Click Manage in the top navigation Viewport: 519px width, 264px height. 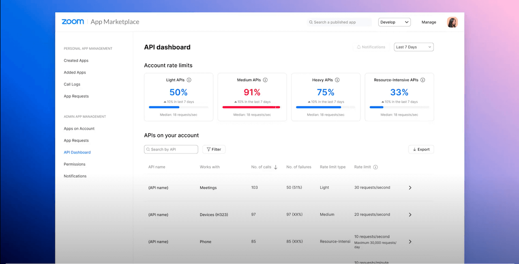click(x=429, y=22)
